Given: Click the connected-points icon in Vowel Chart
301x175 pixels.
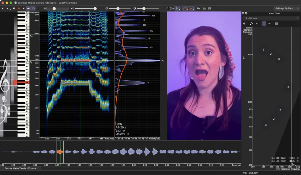Looking at the screenshot, I should (x=251, y=23).
